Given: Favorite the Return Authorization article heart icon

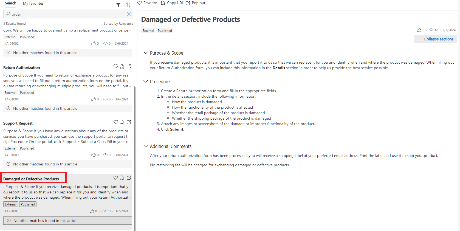Looking at the screenshot, I should click(116, 66).
